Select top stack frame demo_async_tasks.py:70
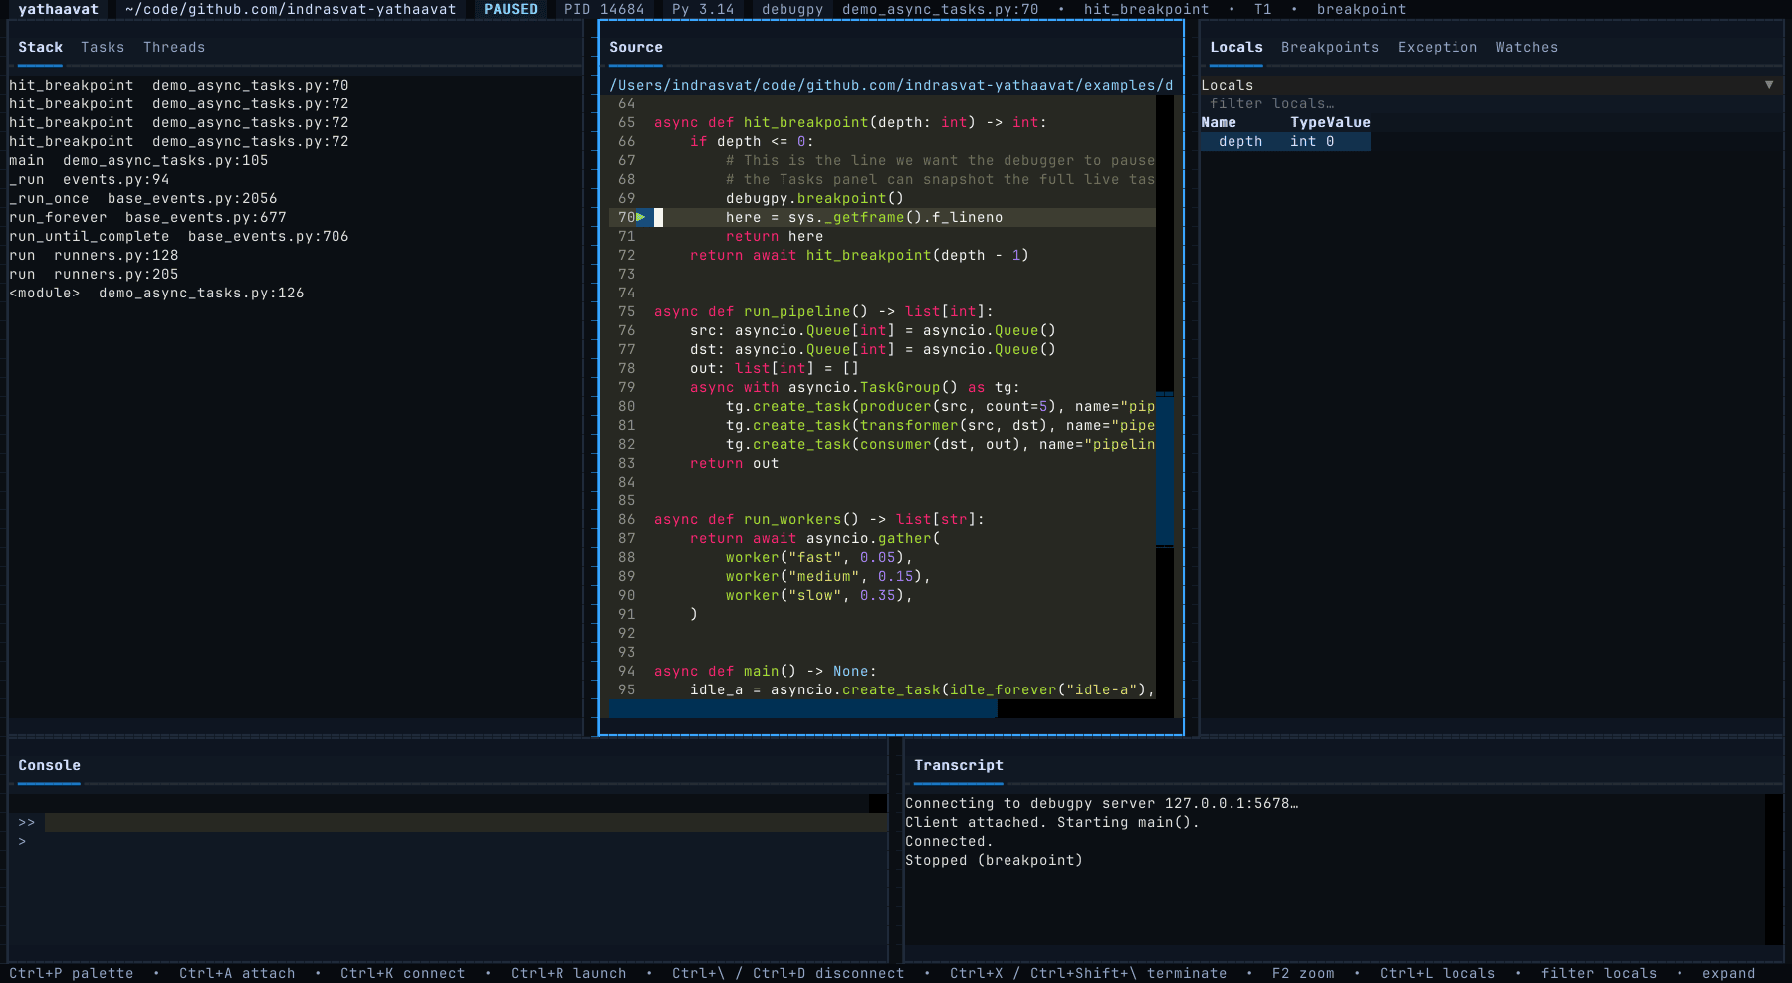The image size is (1792, 983). tap(179, 85)
